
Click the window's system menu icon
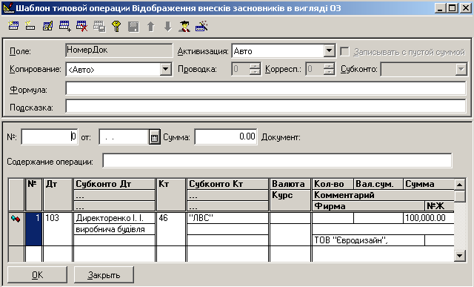(x=8, y=8)
